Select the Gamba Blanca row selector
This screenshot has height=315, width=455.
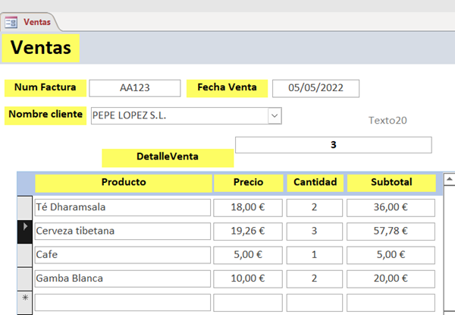coord(25,278)
